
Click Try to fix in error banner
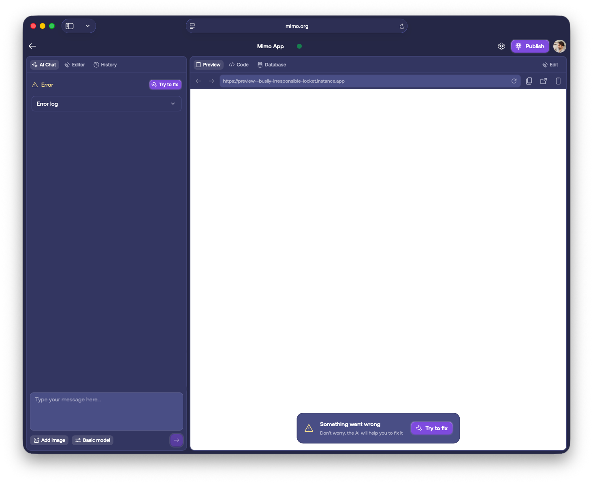point(432,428)
